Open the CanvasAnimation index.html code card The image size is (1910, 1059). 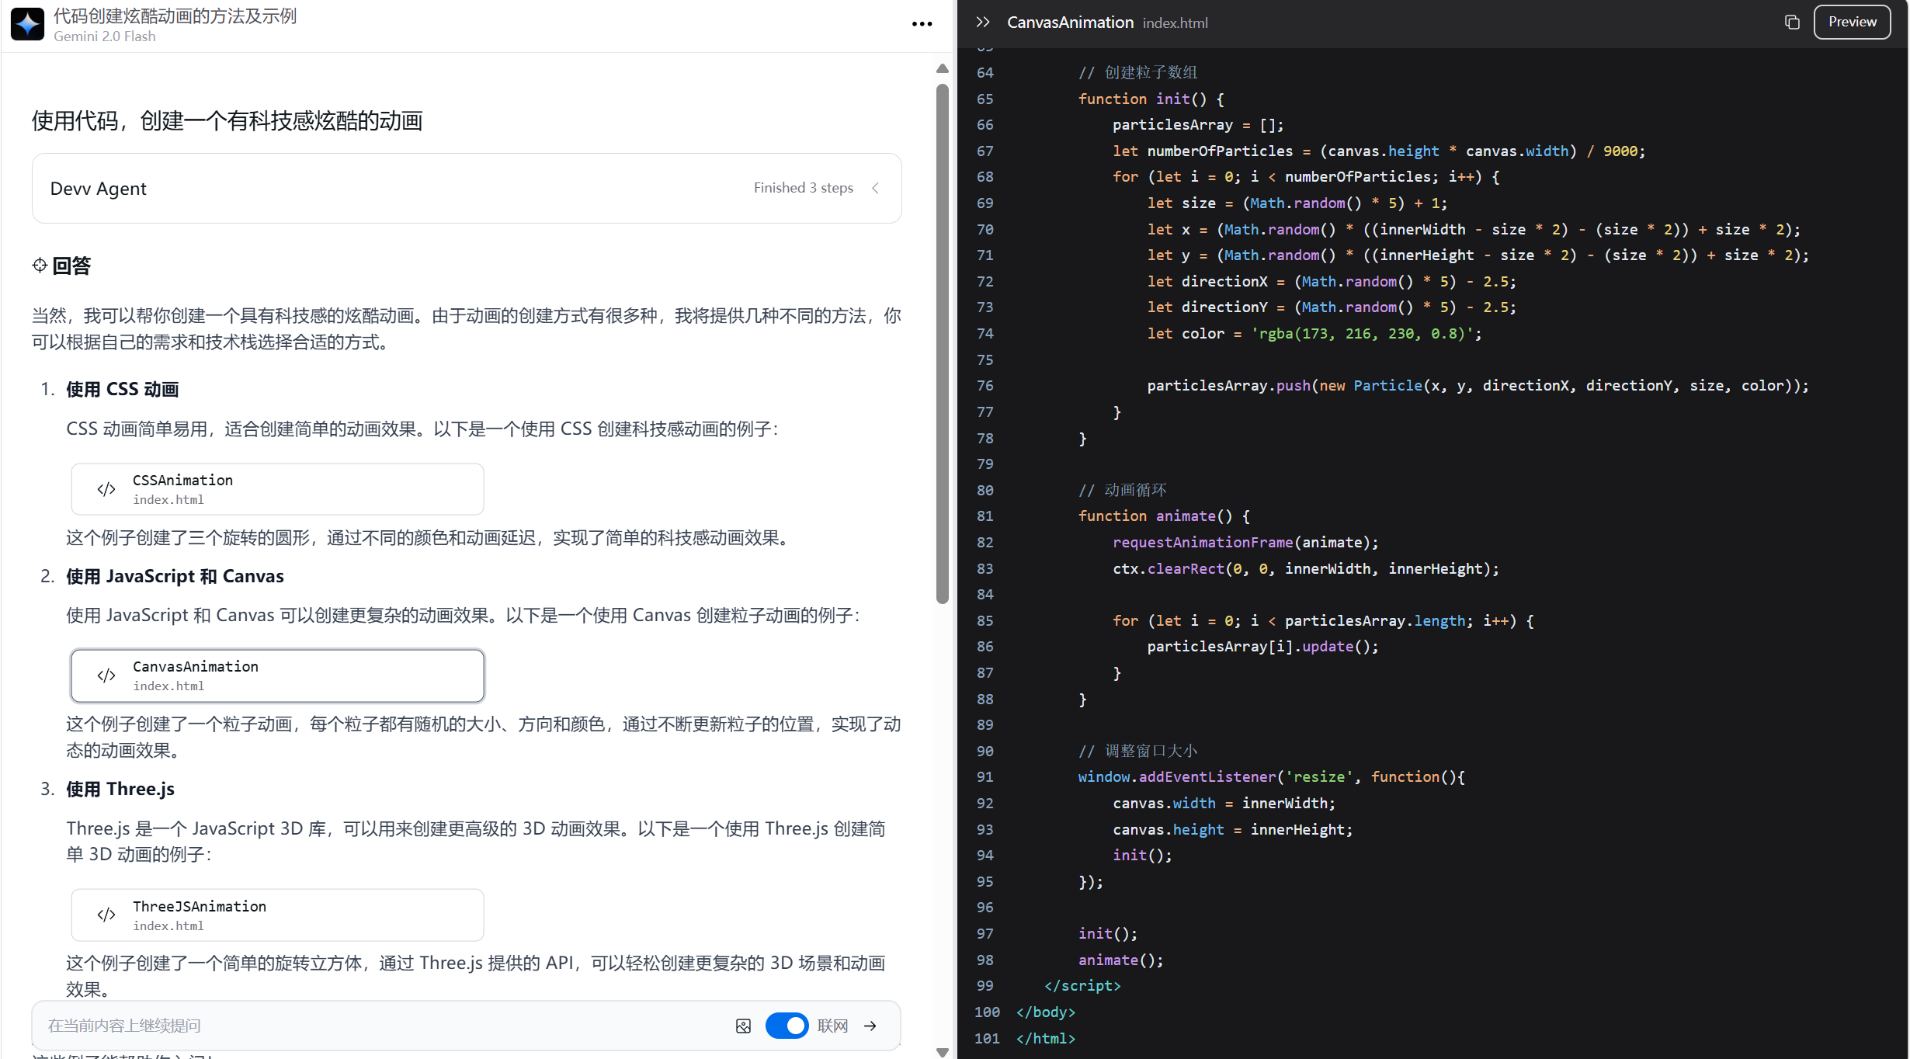(x=277, y=675)
